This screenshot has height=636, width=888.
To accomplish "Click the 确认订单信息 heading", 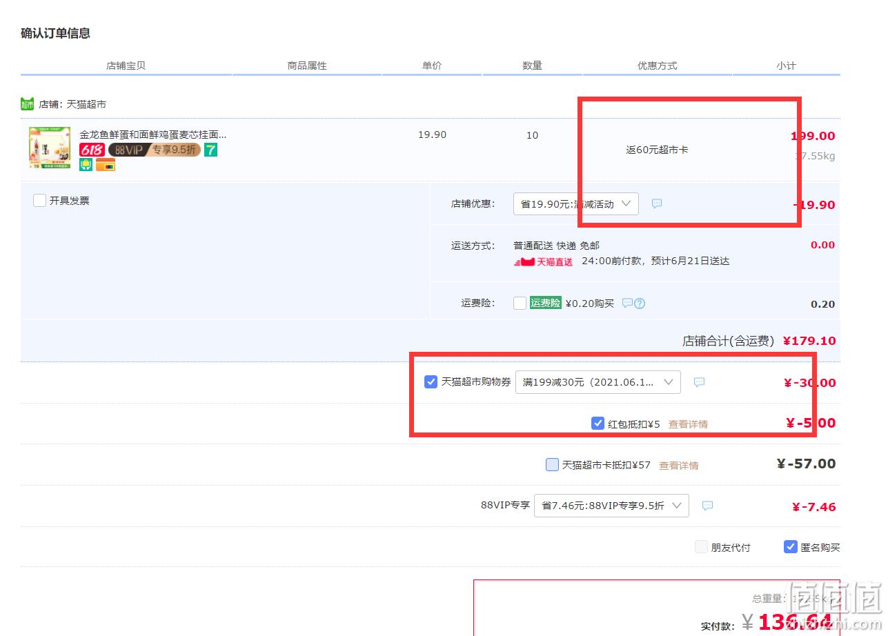I will click(x=55, y=33).
